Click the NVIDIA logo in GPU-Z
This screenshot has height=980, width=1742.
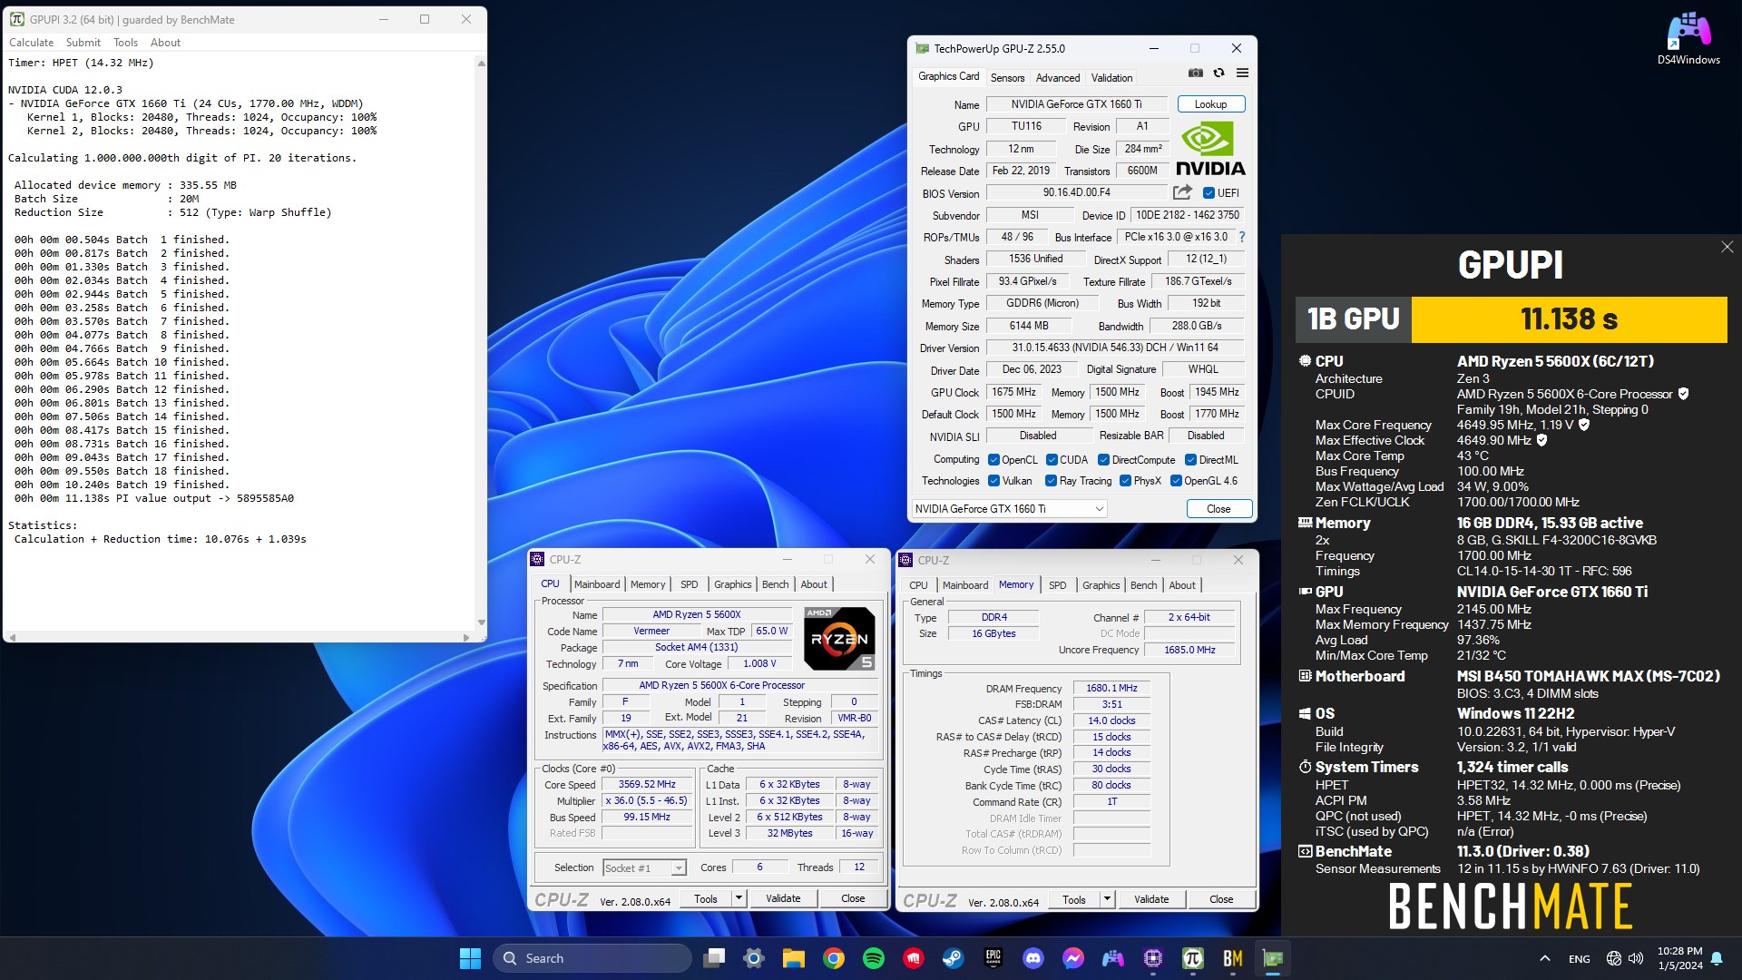[1210, 149]
